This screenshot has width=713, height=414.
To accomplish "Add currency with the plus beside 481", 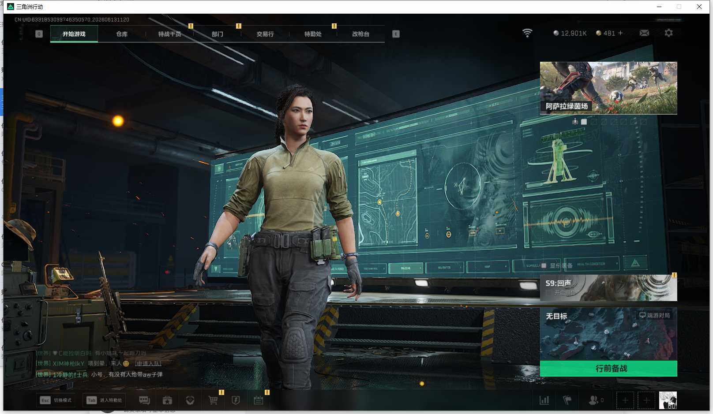I will (620, 33).
